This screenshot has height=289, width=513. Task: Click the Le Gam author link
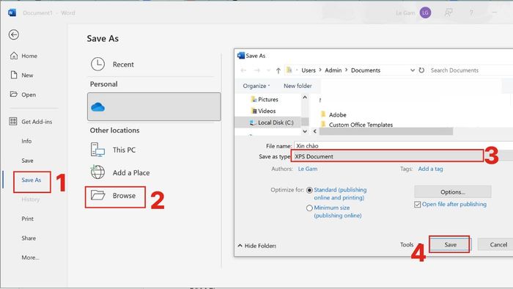click(308, 169)
